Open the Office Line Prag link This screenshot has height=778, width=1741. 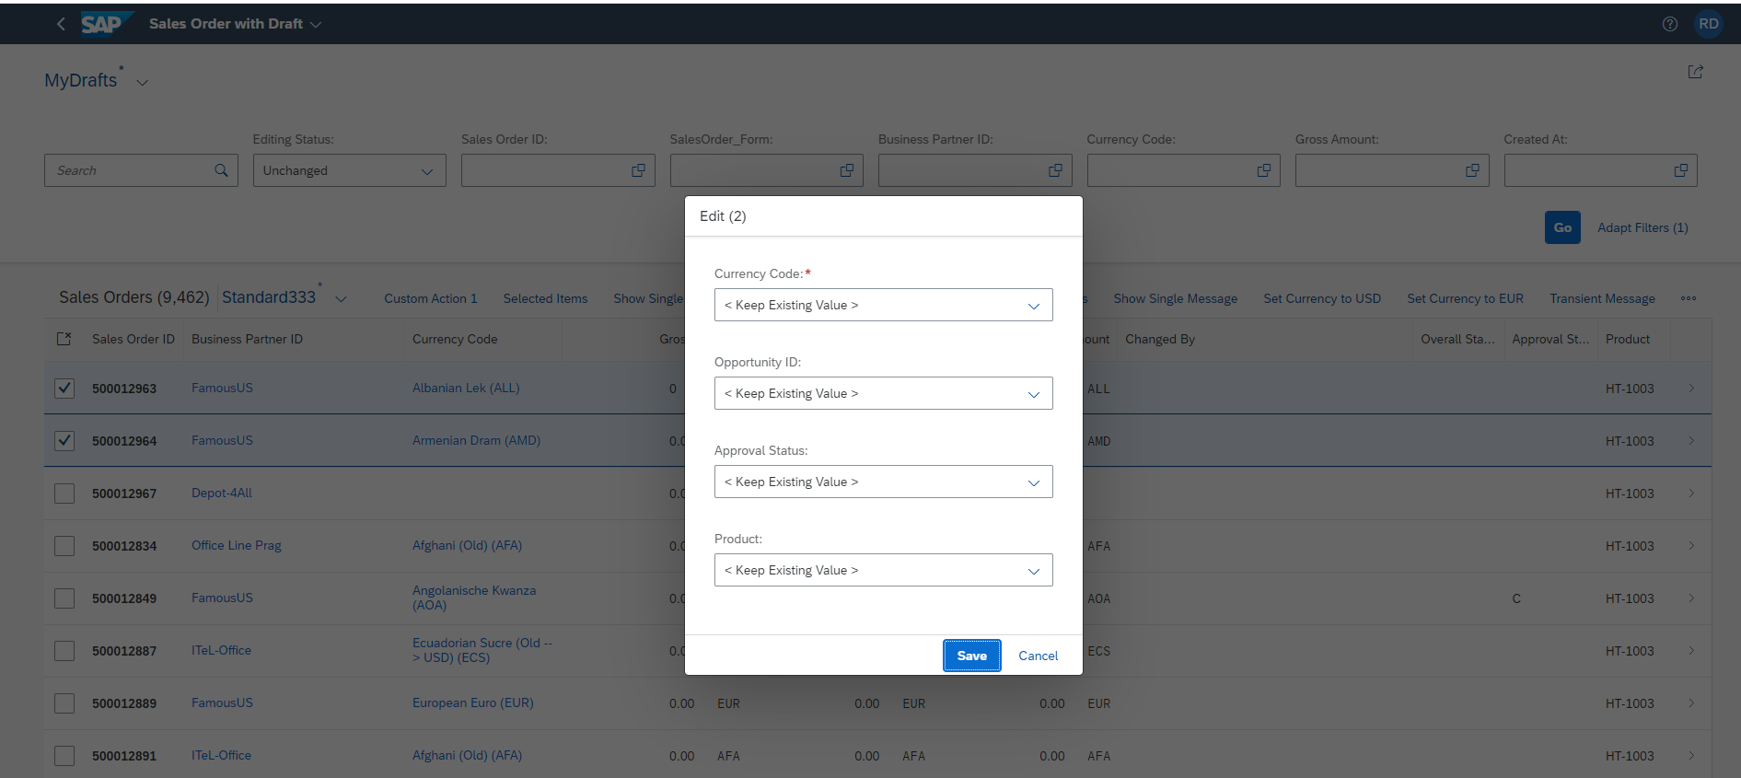[237, 545]
